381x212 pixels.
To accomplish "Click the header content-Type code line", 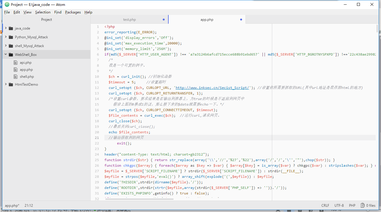I will (157, 154).
